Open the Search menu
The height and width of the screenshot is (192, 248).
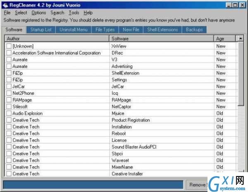tap(57, 13)
